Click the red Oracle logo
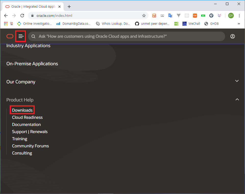The height and width of the screenshot is (194, 245). point(10,36)
